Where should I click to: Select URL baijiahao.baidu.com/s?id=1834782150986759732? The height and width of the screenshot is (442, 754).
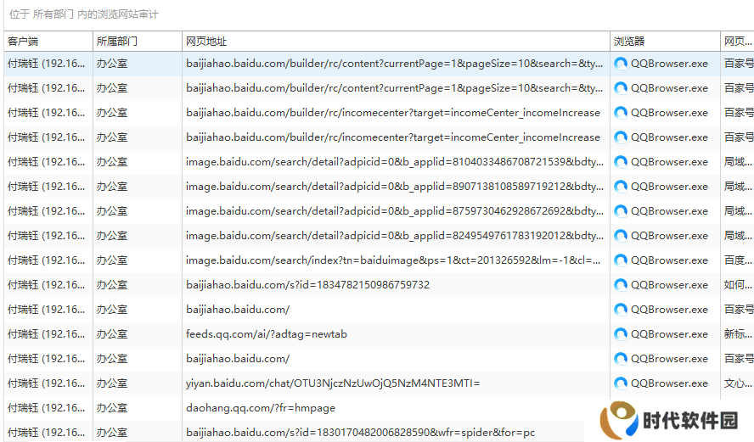(x=307, y=285)
